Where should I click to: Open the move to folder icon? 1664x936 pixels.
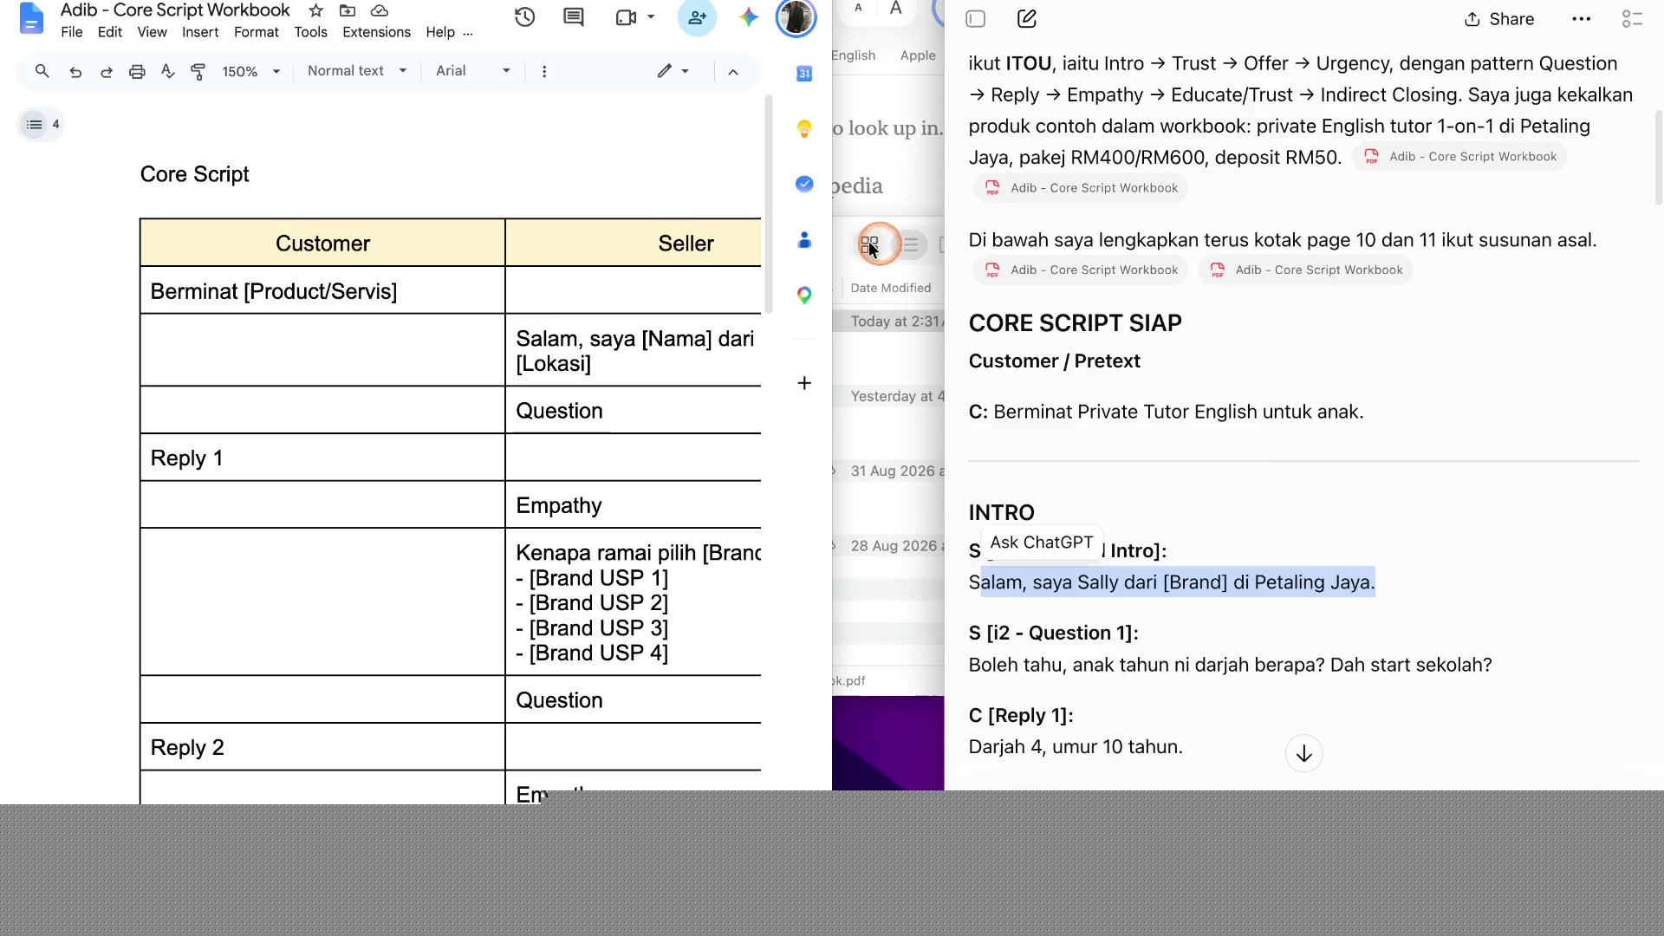348,10
